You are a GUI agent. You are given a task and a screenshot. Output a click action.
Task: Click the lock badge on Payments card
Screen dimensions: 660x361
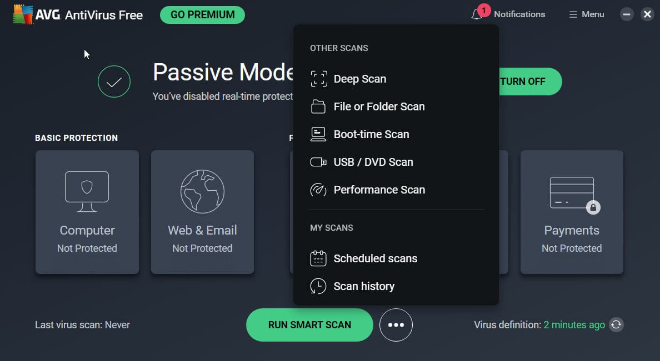[593, 207]
